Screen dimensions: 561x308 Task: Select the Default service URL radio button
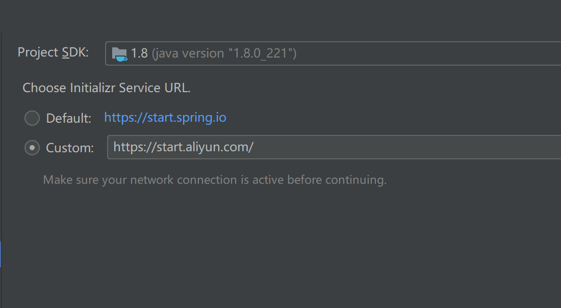tap(32, 118)
